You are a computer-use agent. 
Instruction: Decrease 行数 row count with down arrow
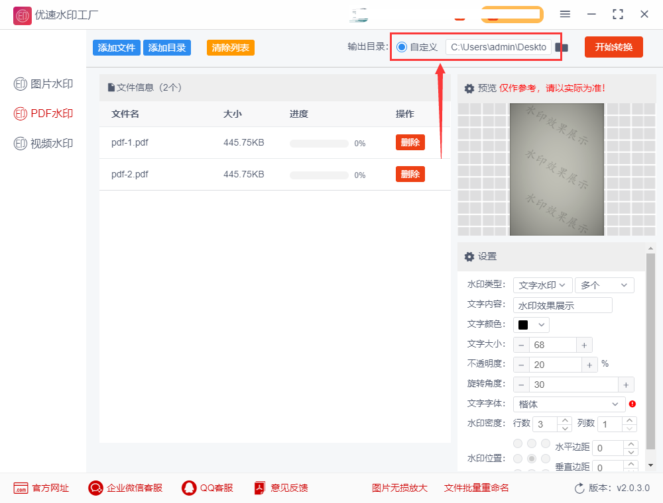coord(565,428)
